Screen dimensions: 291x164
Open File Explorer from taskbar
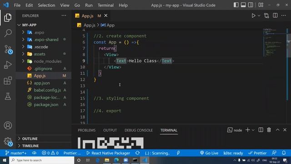107,160
